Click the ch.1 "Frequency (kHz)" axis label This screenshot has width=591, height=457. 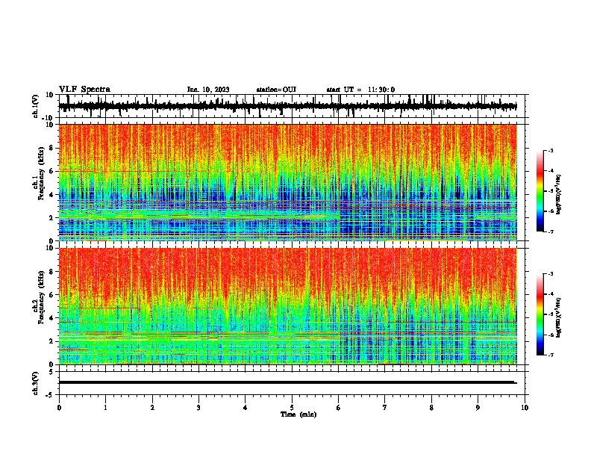41,173
